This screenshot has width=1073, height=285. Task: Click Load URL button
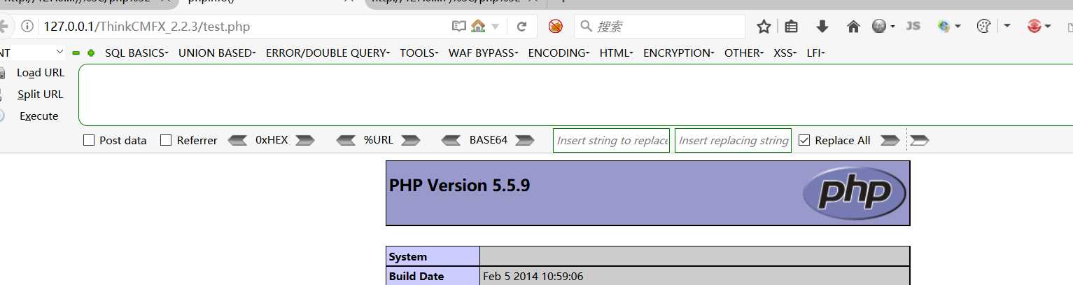click(x=40, y=72)
